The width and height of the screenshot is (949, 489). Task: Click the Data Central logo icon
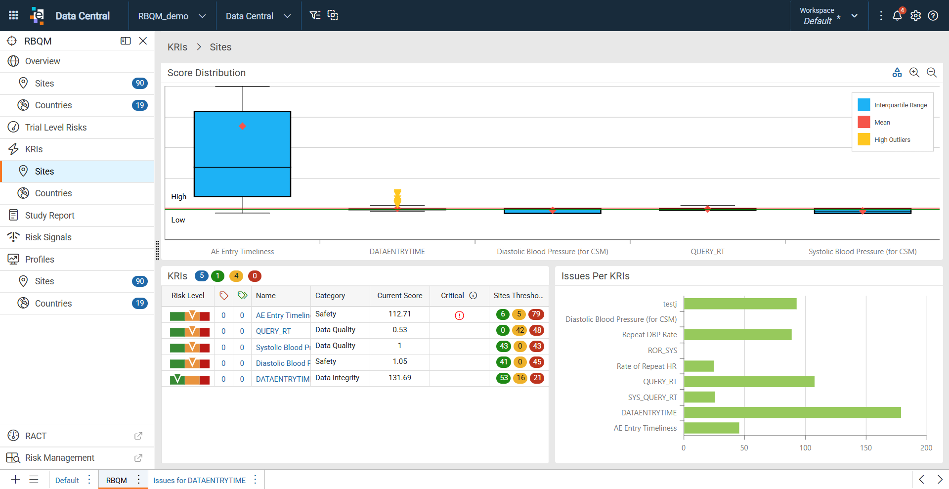click(37, 15)
